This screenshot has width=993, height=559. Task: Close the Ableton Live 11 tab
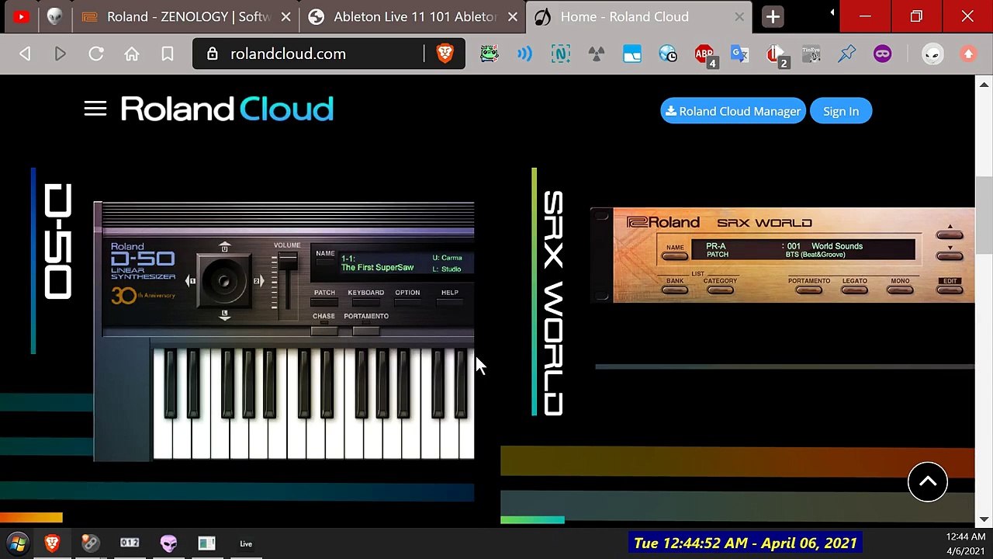pyautogui.click(x=513, y=16)
